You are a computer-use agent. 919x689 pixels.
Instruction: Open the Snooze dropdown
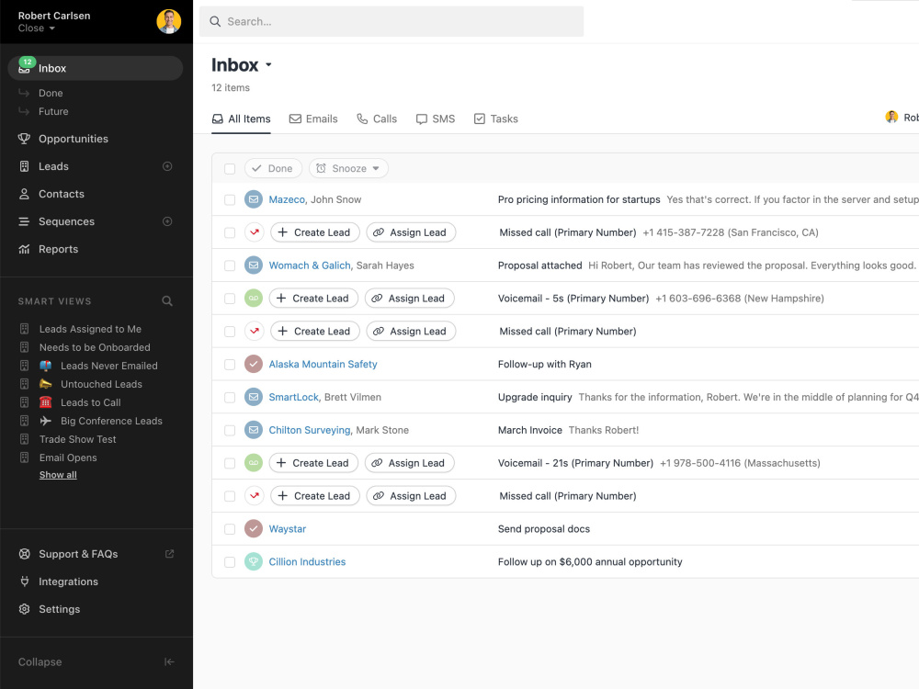click(348, 168)
